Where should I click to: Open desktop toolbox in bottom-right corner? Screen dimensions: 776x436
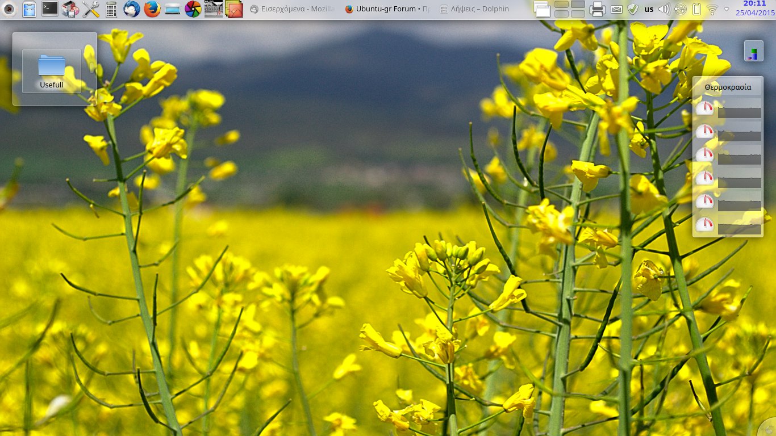pos(767,428)
